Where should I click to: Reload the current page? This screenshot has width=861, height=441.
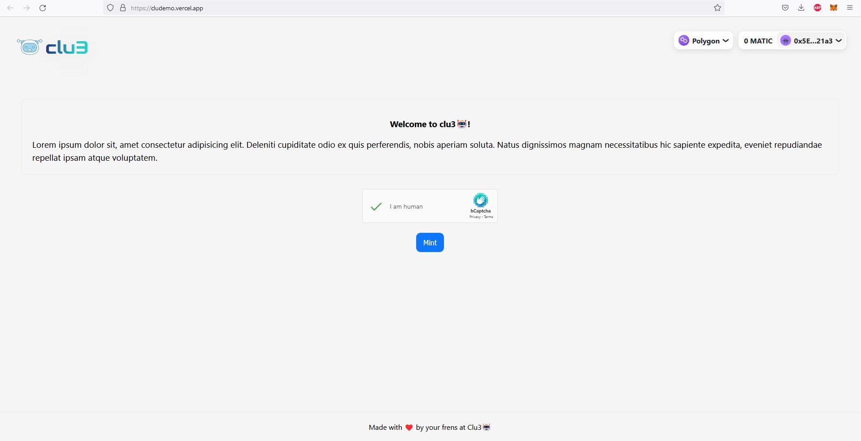click(43, 8)
